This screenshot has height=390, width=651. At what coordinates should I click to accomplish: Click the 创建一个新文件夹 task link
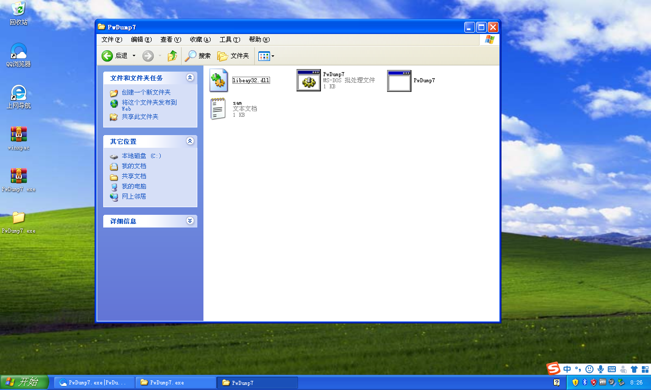[x=146, y=92]
